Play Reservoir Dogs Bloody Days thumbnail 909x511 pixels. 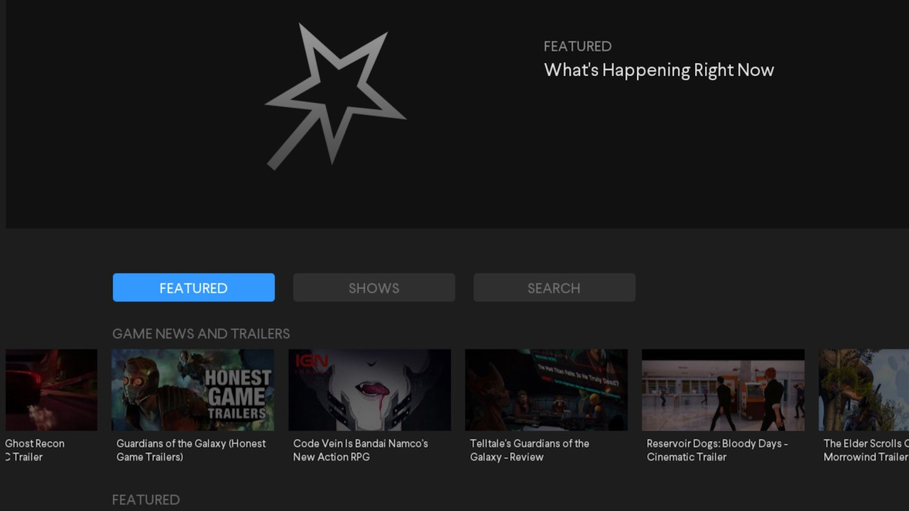723,390
